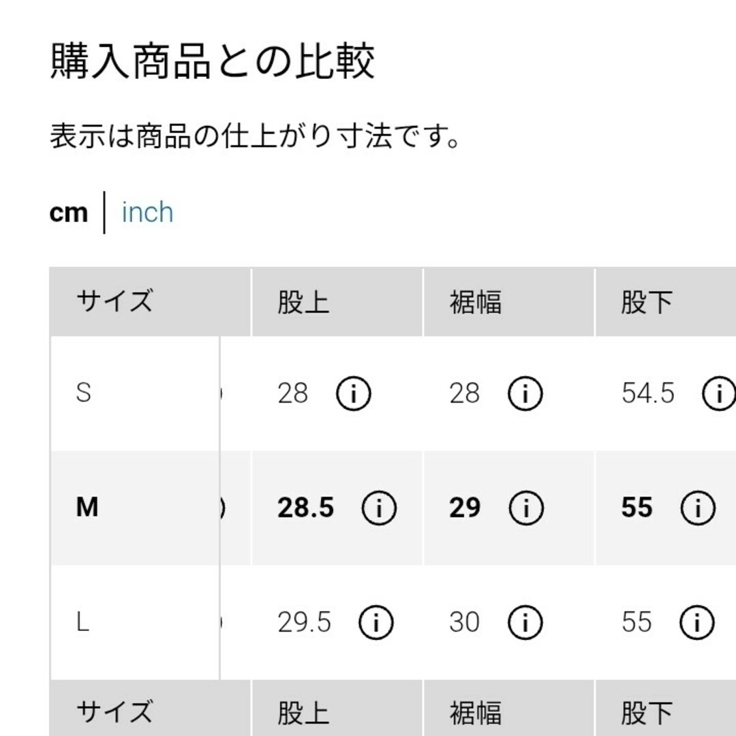Click info icon next to S 股下 54.5
Image resolution: width=736 pixels, height=736 pixels.
coord(719,393)
